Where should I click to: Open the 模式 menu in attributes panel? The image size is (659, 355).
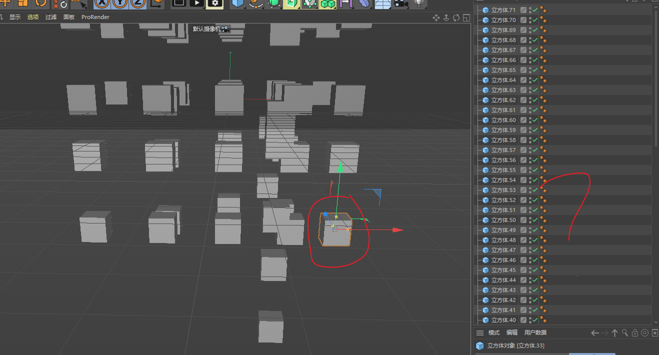click(494, 333)
